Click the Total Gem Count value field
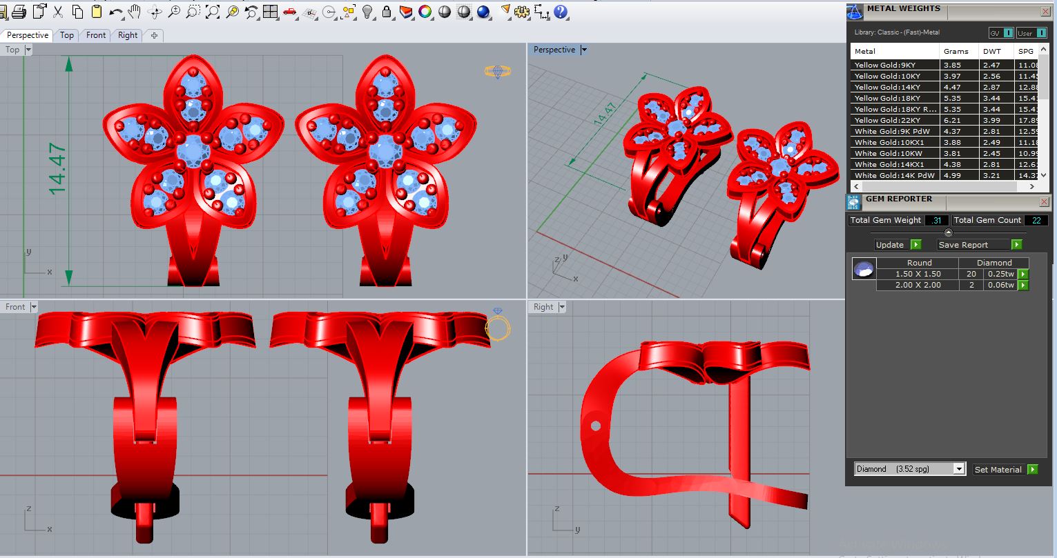 [x=1036, y=220]
